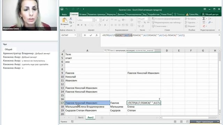Click the Page Layout view icon in status bar
Screen dimensions: 223x125
point(181,122)
